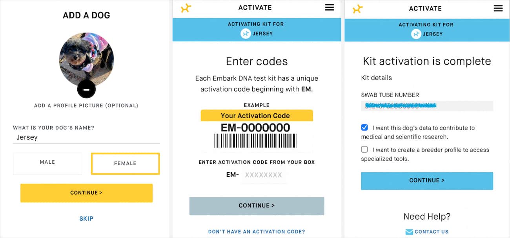Click Jersey's round dog avatar icon in the middle banner
Image resolution: width=510 pixels, height=238 pixels.
tap(246, 34)
